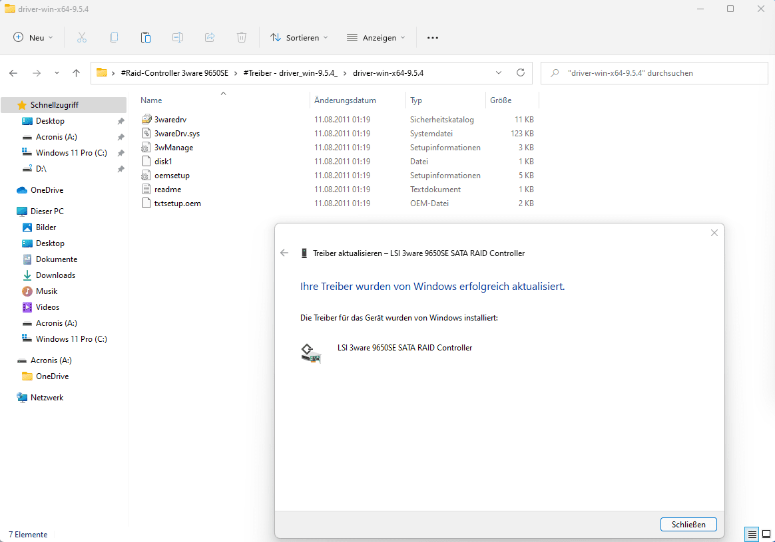Click the back arrow in driver dialog
The width and height of the screenshot is (775, 542).
click(284, 253)
